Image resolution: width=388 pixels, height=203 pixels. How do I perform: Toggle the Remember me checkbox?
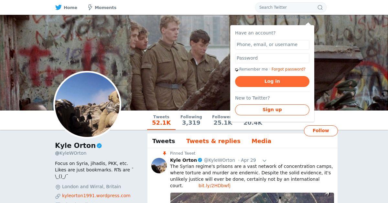pyautogui.click(x=237, y=70)
